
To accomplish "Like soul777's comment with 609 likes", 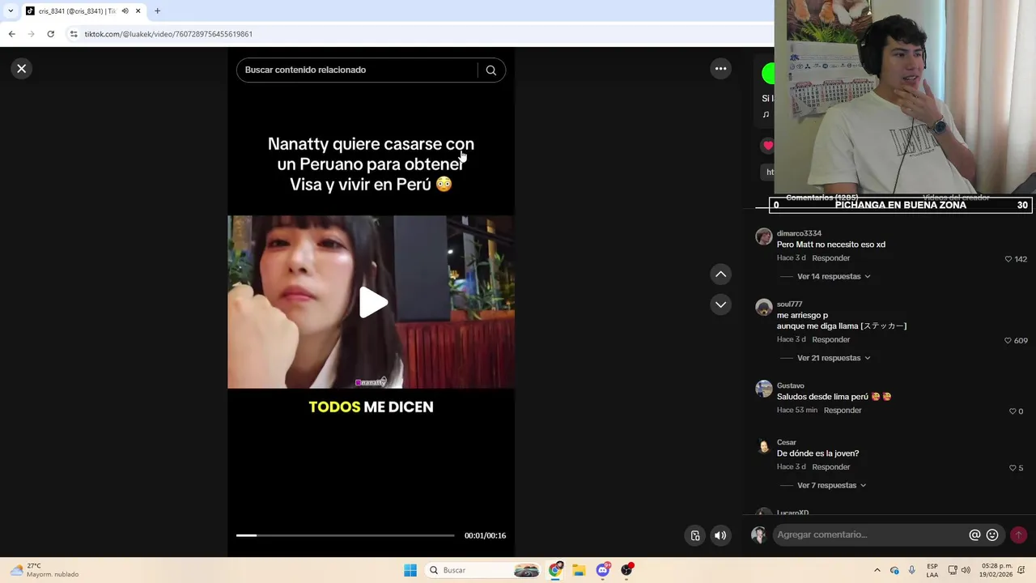I will [1008, 341].
